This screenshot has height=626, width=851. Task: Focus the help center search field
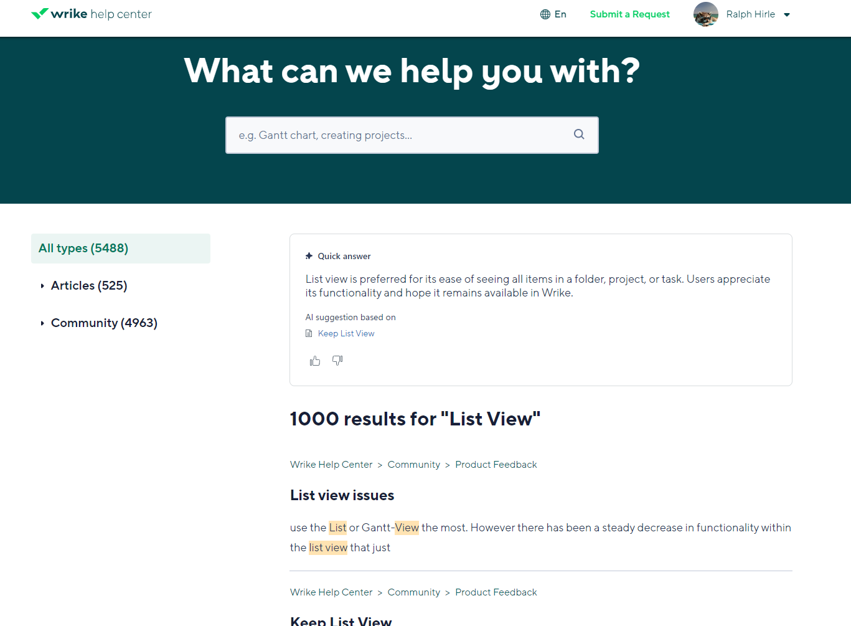pos(412,135)
